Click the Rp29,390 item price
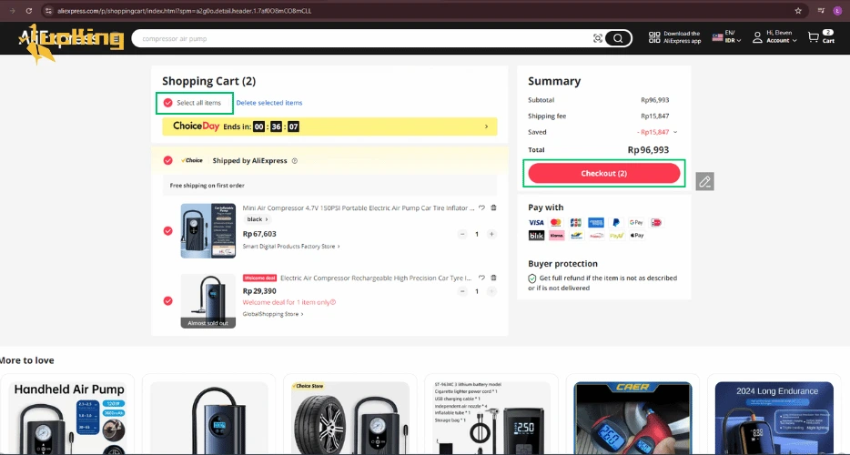This screenshot has width=850, height=455. coord(259,291)
